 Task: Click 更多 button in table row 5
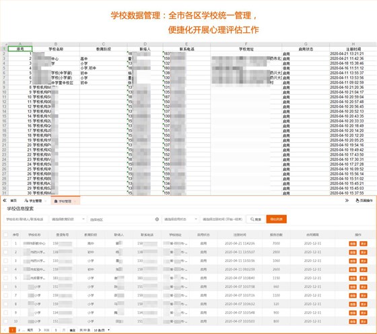(x=364, y=278)
